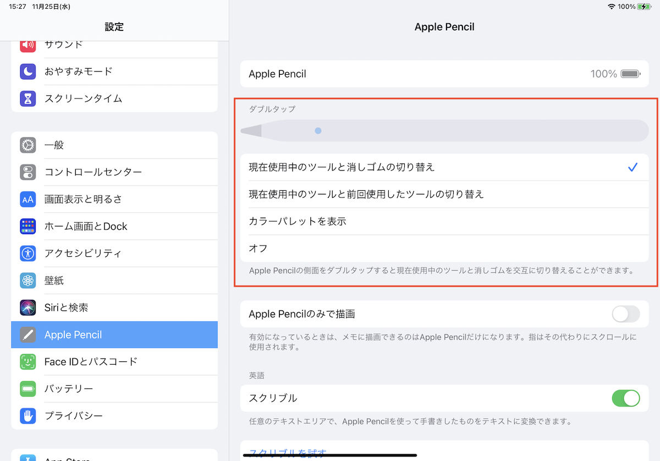
Task: Select 現在使用中のツールと消しゴムの切り替え option
Action: point(444,167)
